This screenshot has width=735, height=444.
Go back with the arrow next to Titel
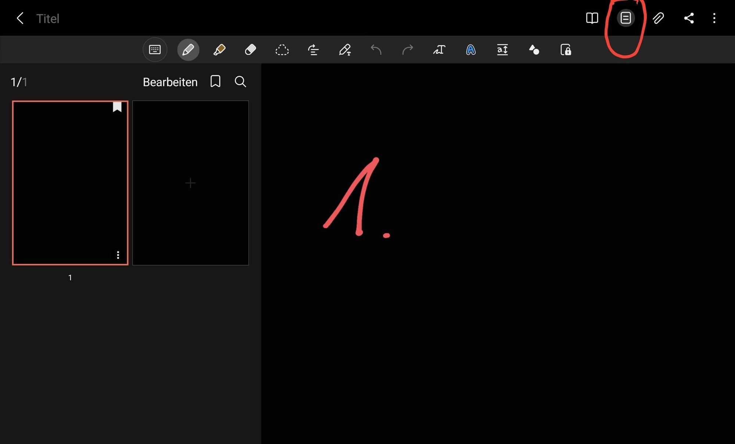point(20,18)
